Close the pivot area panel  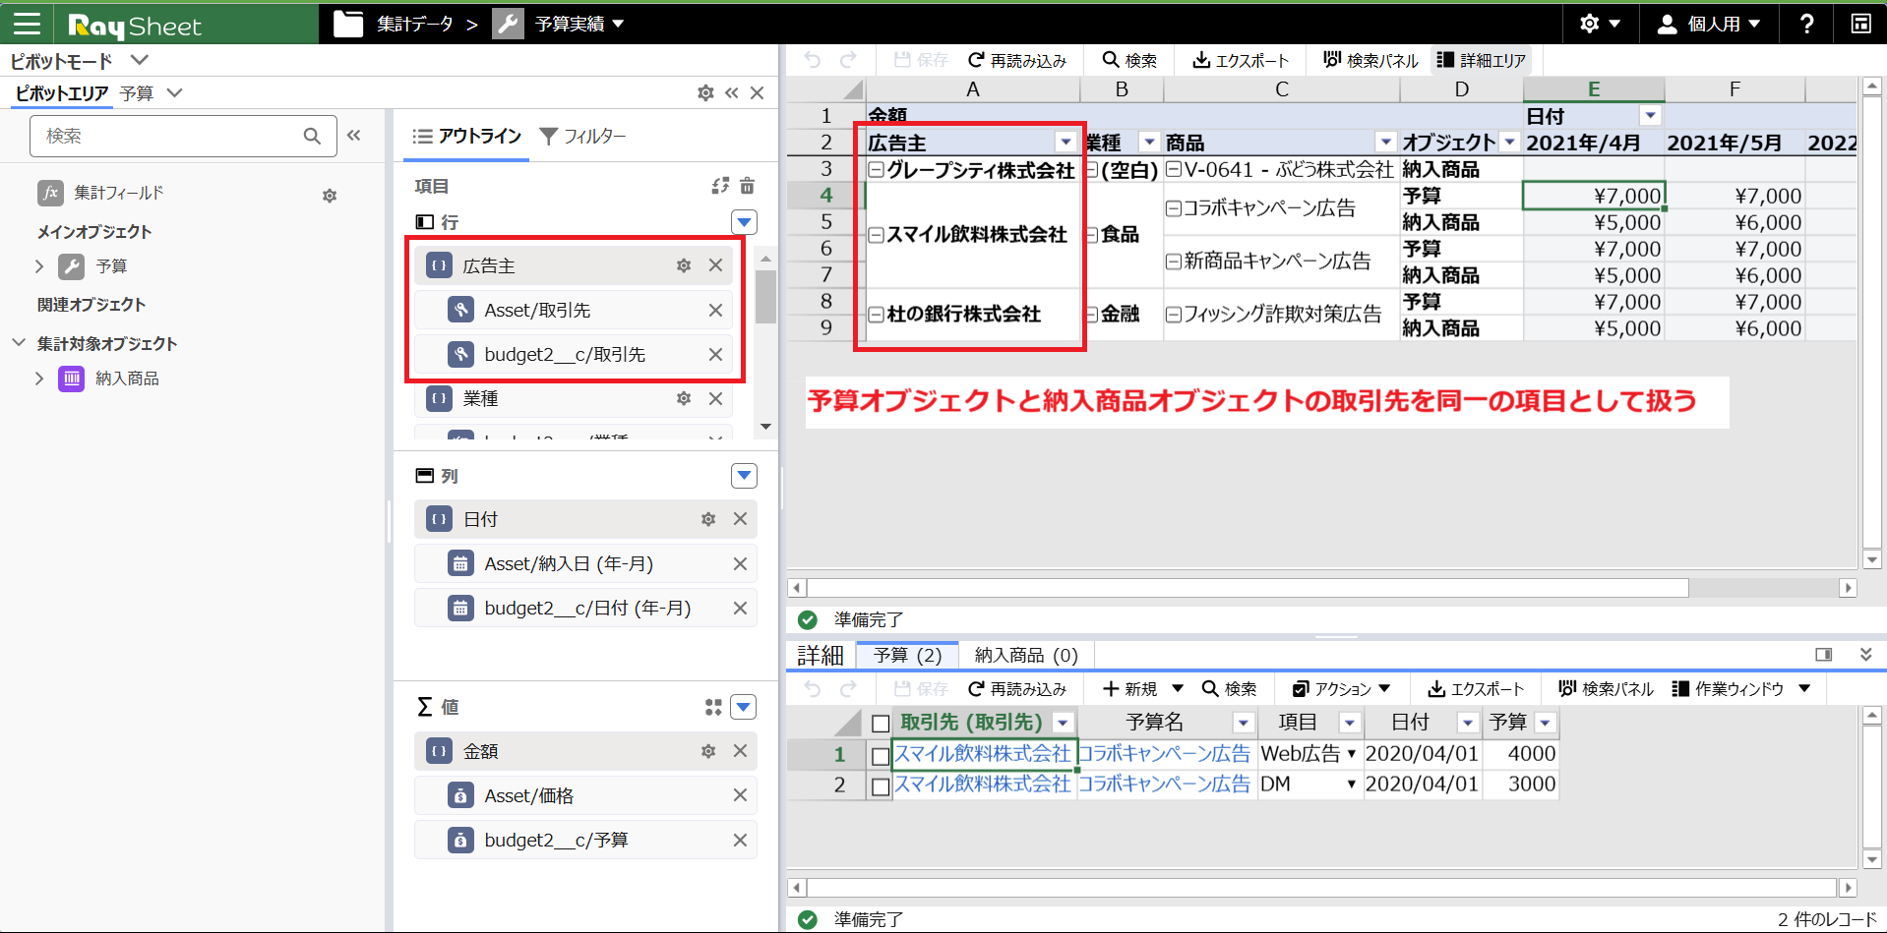[757, 92]
